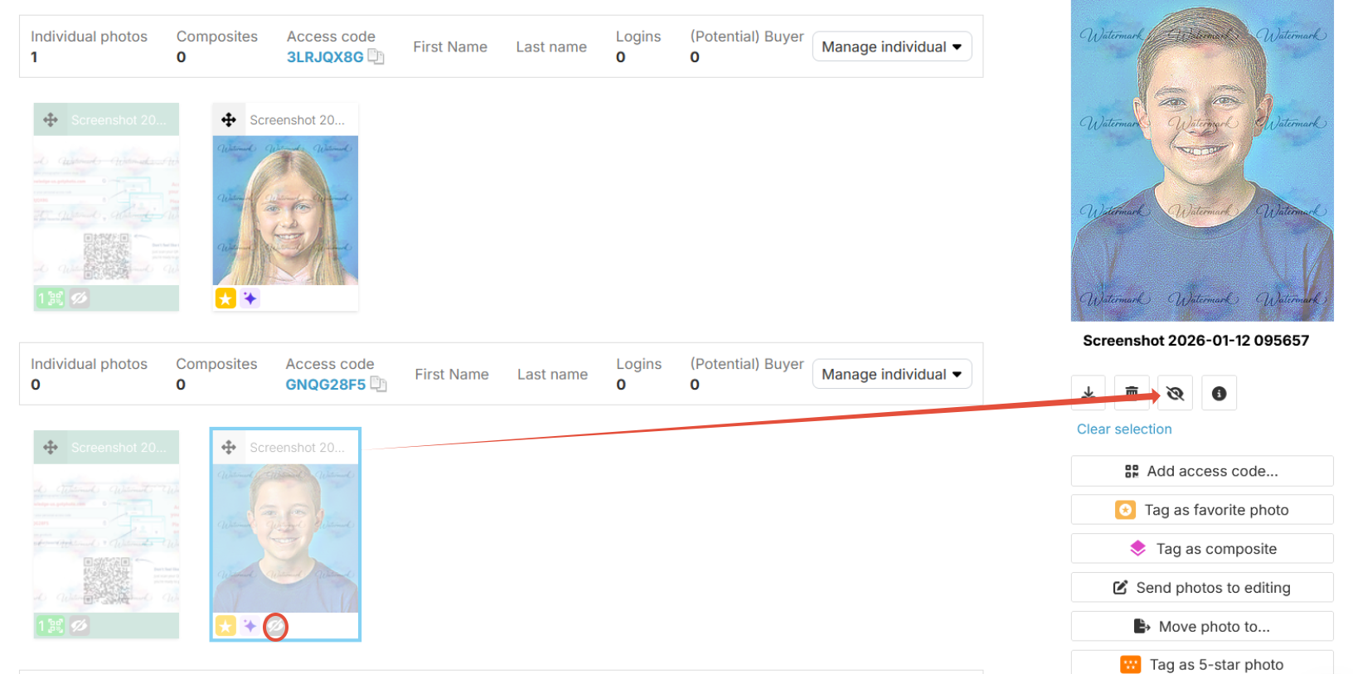Click purple sparkle icon on girl photo
The image size is (1353, 674).
[250, 298]
